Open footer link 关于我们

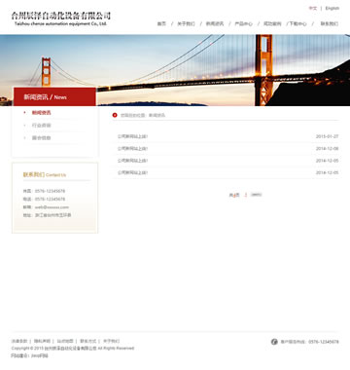pos(111,341)
